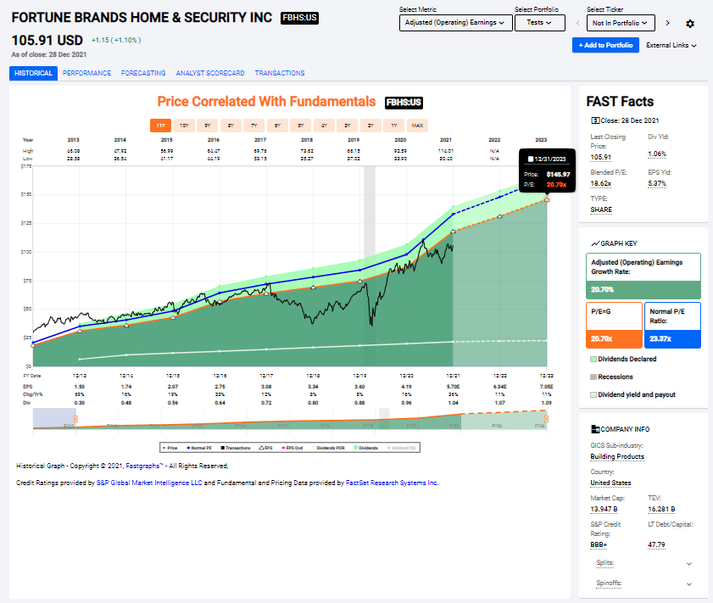This screenshot has height=603, width=713.
Task: Click the Graph Key line-chart icon
Action: (x=595, y=243)
